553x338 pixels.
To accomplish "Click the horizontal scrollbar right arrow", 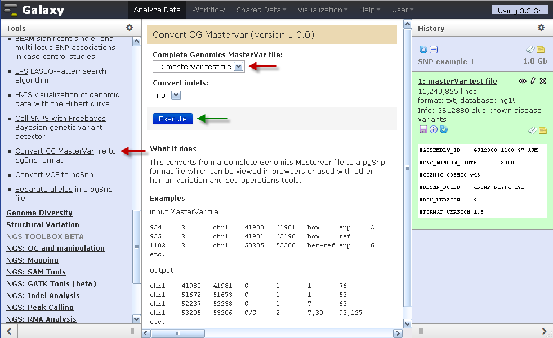I will point(398,333).
